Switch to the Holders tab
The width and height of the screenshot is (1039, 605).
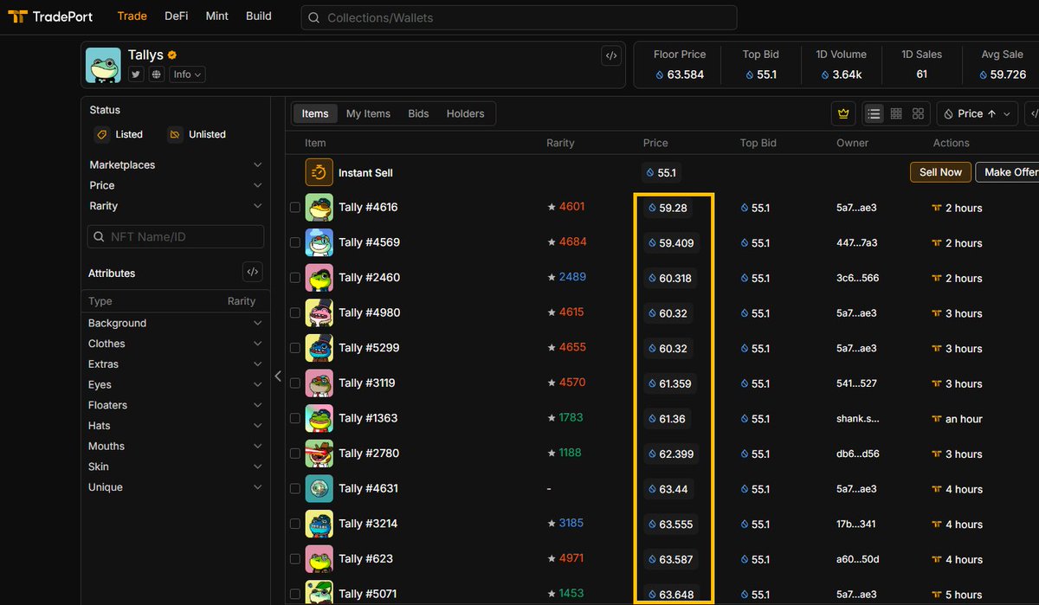click(465, 113)
